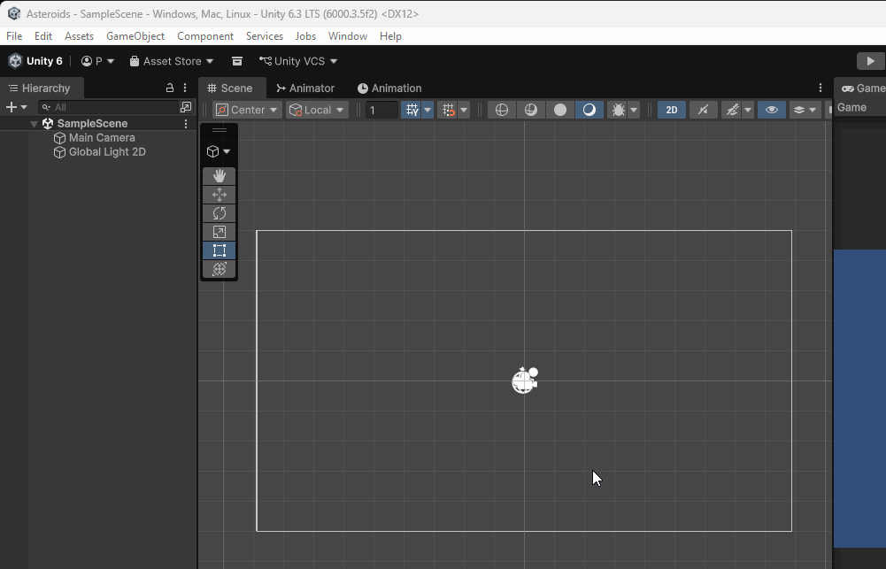Image resolution: width=886 pixels, height=569 pixels.
Task: Edit the grid size value field
Action: pos(381,110)
